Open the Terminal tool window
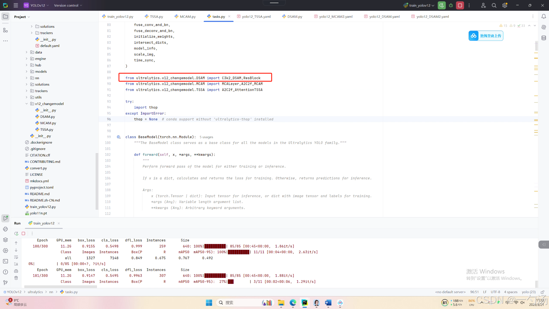The image size is (549, 309). coord(5,261)
